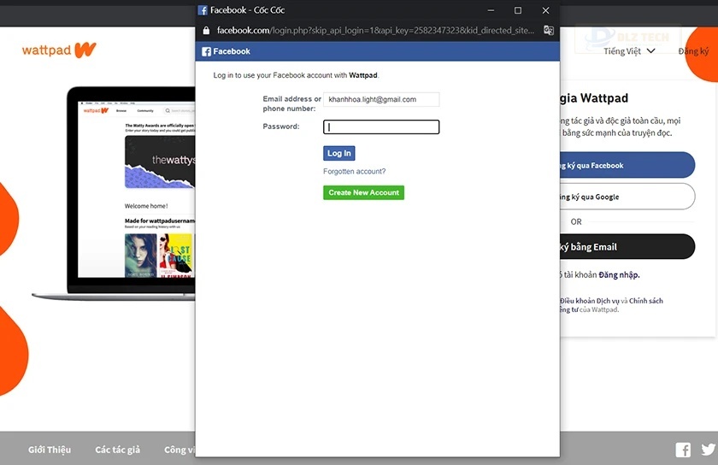Choose sign up by Email on Wattpad
Viewport: 718px width, 465px height.
(627, 246)
